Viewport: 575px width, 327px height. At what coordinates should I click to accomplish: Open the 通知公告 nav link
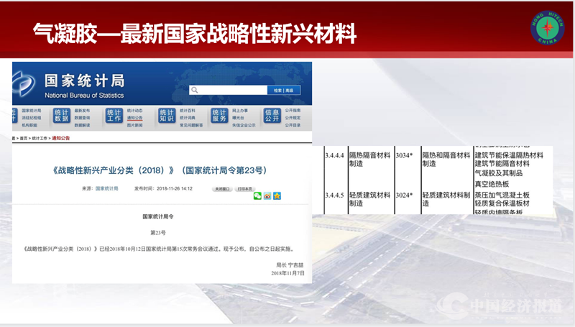(134, 118)
